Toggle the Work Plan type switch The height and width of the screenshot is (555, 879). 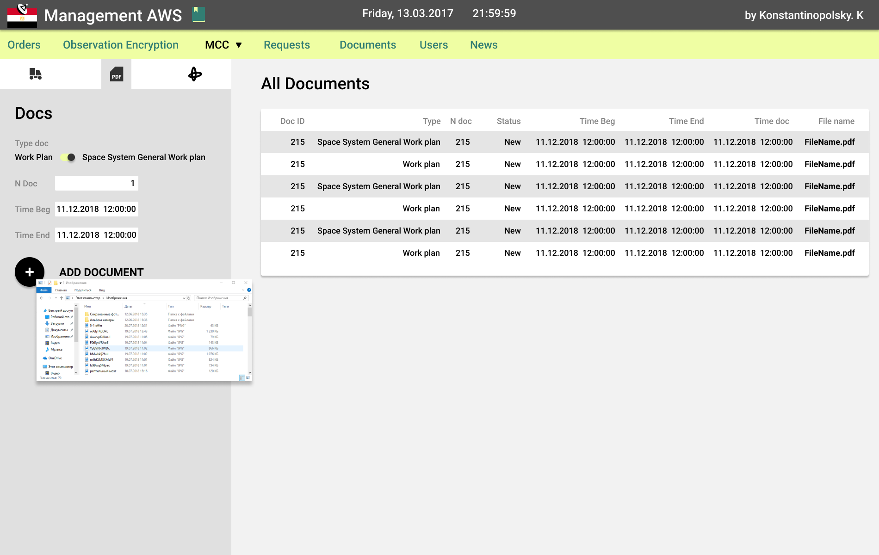(68, 157)
